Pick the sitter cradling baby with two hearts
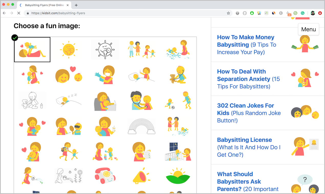325x194 pixels. (x=32, y=126)
